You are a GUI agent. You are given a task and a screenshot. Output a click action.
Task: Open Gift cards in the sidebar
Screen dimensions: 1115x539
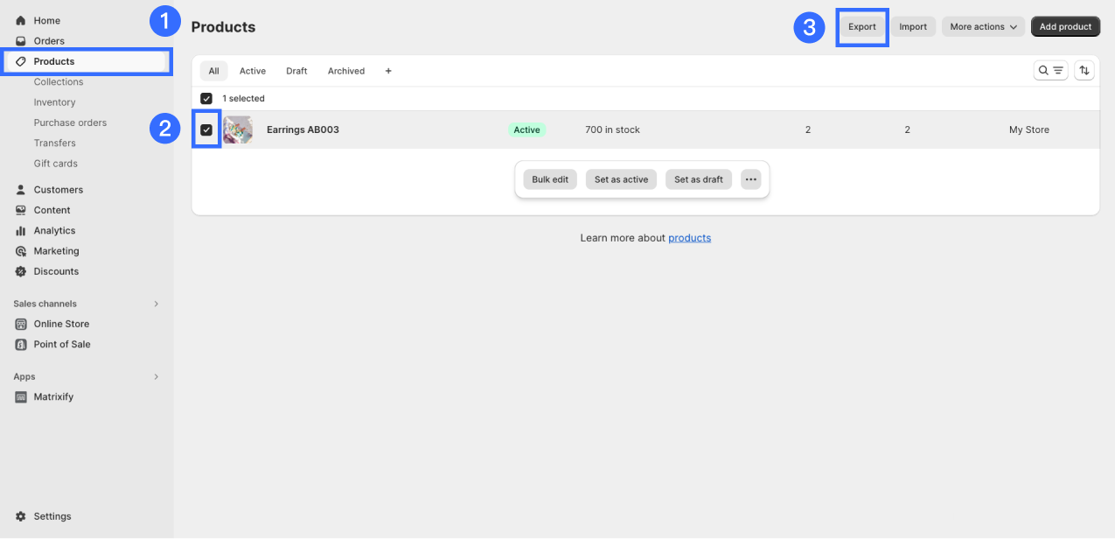pyautogui.click(x=56, y=164)
